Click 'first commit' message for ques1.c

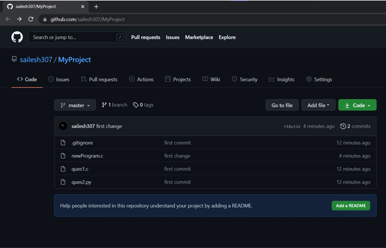pos(177,169)
